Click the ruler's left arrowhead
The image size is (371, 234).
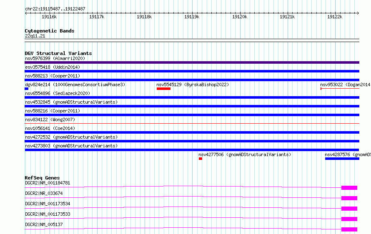(26, 13)
